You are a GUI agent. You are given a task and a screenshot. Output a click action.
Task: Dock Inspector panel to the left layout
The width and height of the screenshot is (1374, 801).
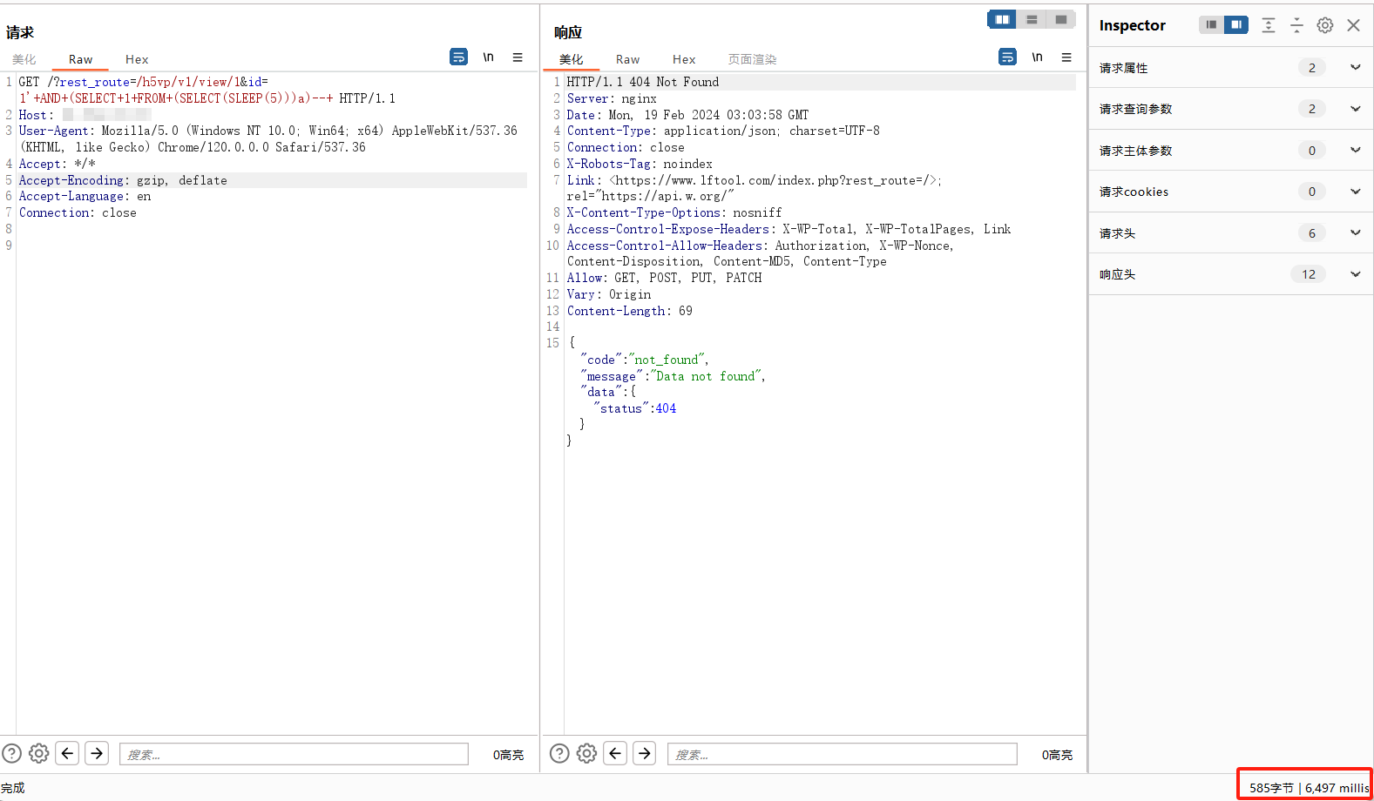(x=1211, y=24)
